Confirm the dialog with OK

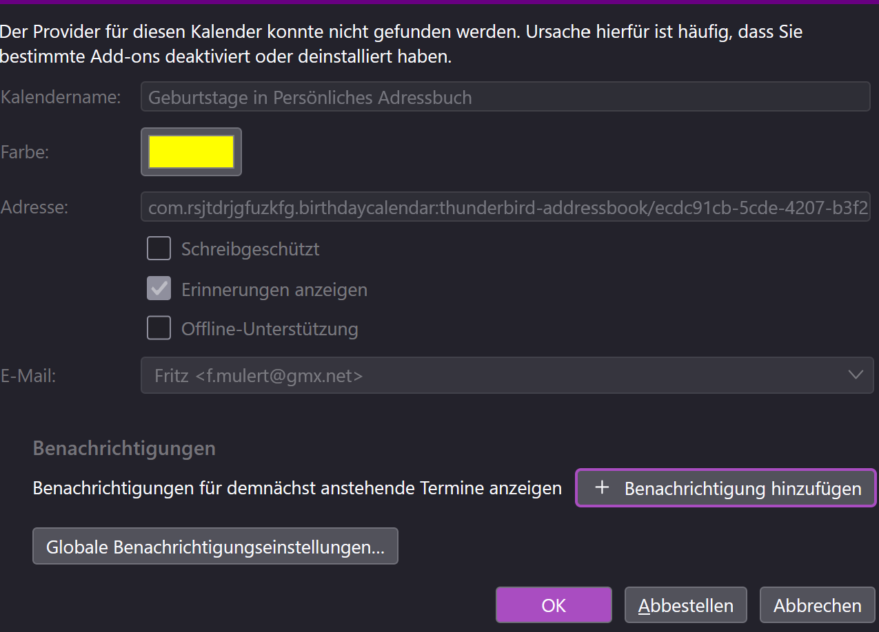554,605
